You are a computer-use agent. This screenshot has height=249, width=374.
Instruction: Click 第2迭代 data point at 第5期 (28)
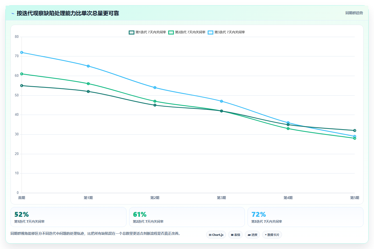pos(355,138)
